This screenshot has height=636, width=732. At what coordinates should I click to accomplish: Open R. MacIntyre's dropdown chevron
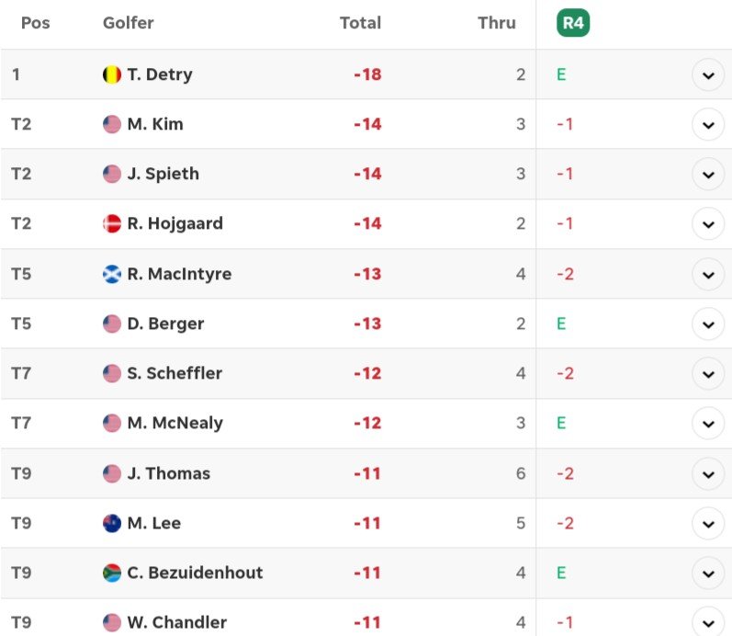pyautogui.click(x=708, y=274)
